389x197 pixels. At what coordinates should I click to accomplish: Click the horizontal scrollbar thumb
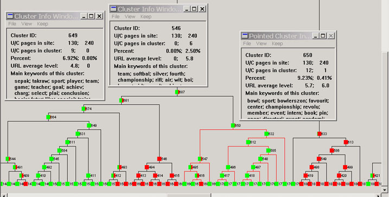(189, 195)
